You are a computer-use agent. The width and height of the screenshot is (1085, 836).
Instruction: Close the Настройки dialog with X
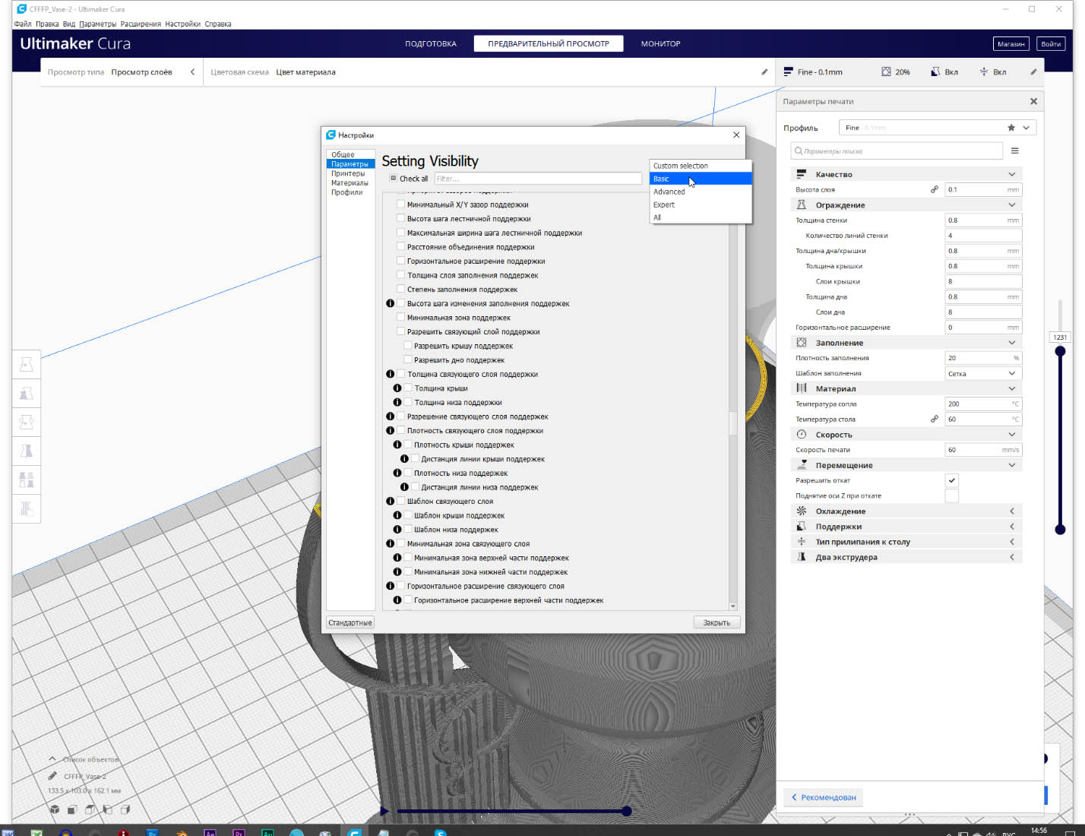tap(735, 135)
